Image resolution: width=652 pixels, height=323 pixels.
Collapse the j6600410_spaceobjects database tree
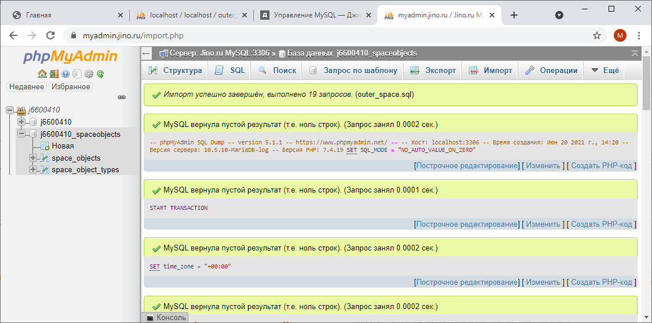tap(21, 134)
